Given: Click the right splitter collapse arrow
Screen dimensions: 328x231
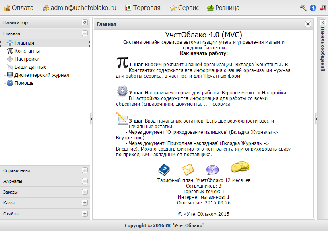Looking at the screenshot, I should [x=316, y=119].
